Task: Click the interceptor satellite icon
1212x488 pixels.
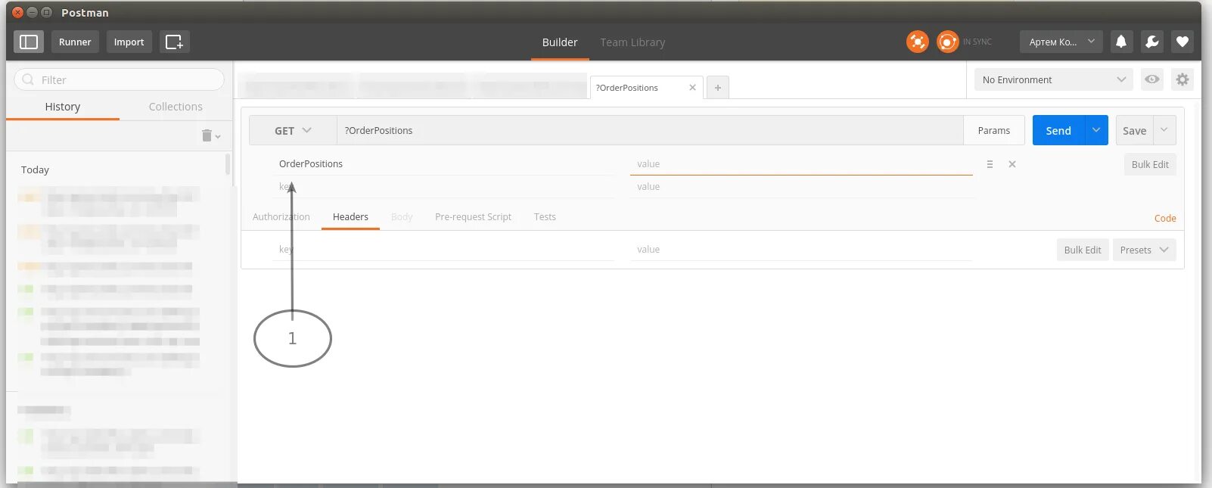Action: click(917, 42)
